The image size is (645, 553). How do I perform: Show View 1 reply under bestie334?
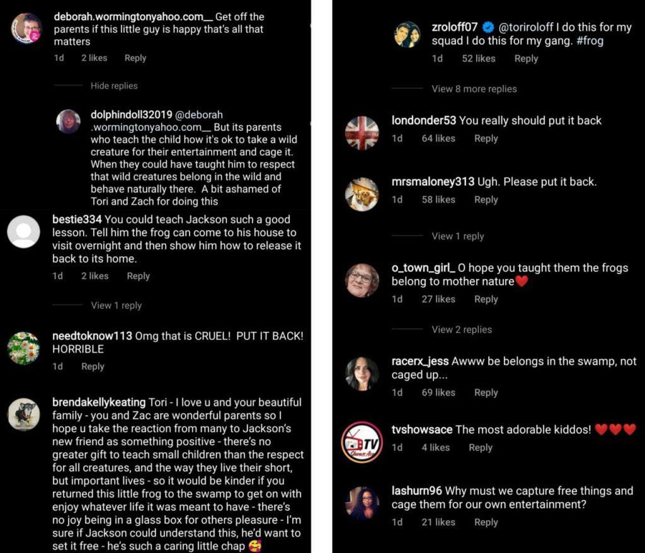(116, 305)
